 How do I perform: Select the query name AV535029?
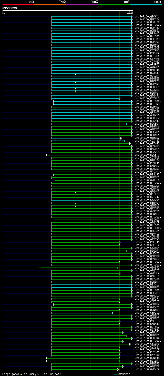point(10,8)
